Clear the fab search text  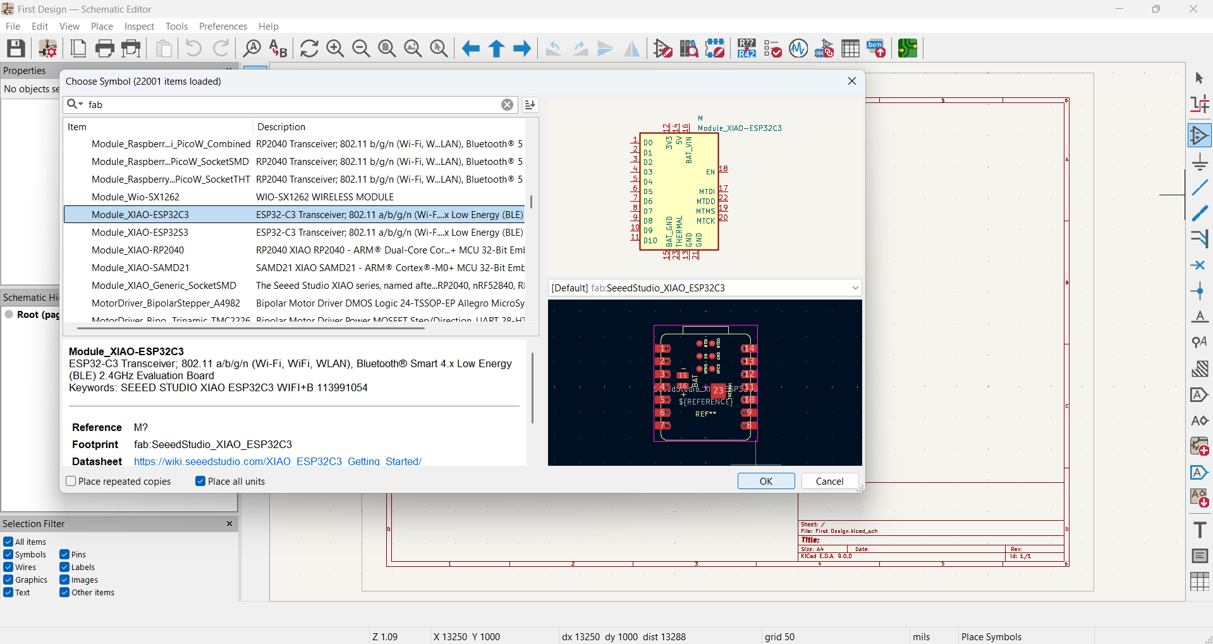coord(507,105)
